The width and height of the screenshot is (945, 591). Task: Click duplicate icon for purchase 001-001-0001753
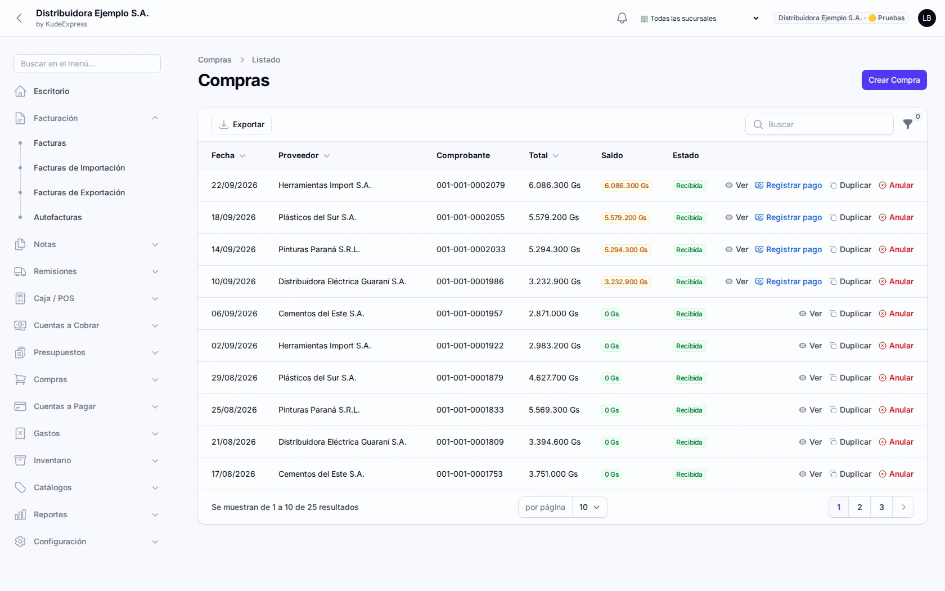(x=833, y=474)
